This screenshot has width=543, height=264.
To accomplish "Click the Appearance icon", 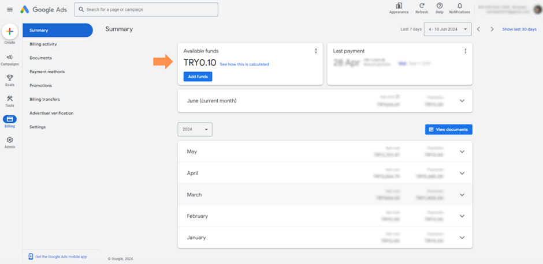I will [399, 6].
